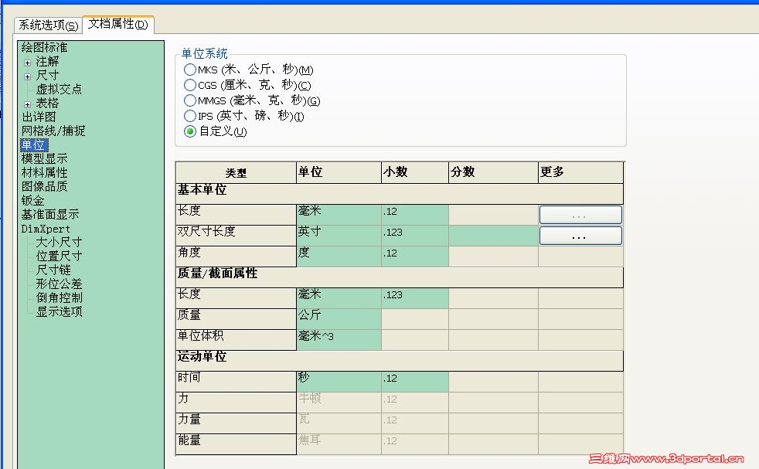Click the greyed 焦耳 unit cell

[x=339, y=444]
